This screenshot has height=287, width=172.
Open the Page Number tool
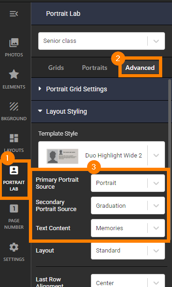click(x=14, y=217)
